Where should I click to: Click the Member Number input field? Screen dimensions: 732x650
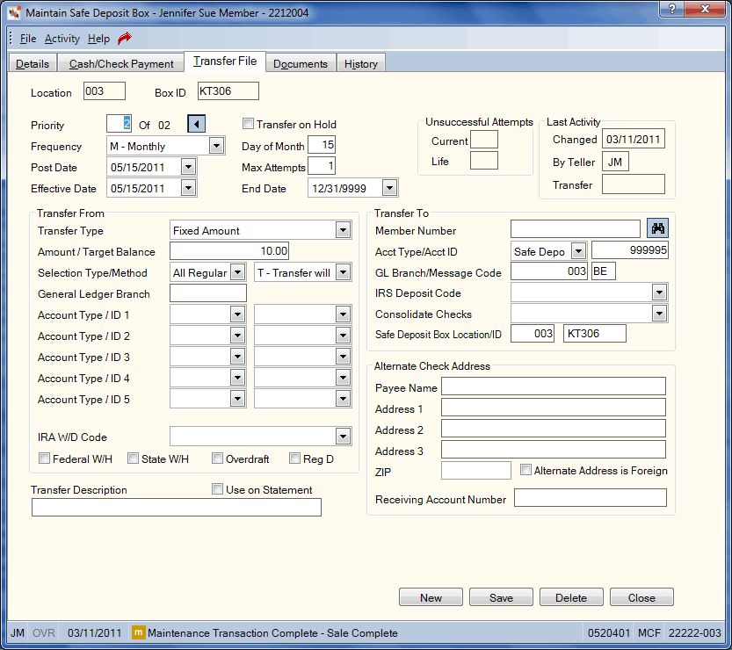point(576,228)
